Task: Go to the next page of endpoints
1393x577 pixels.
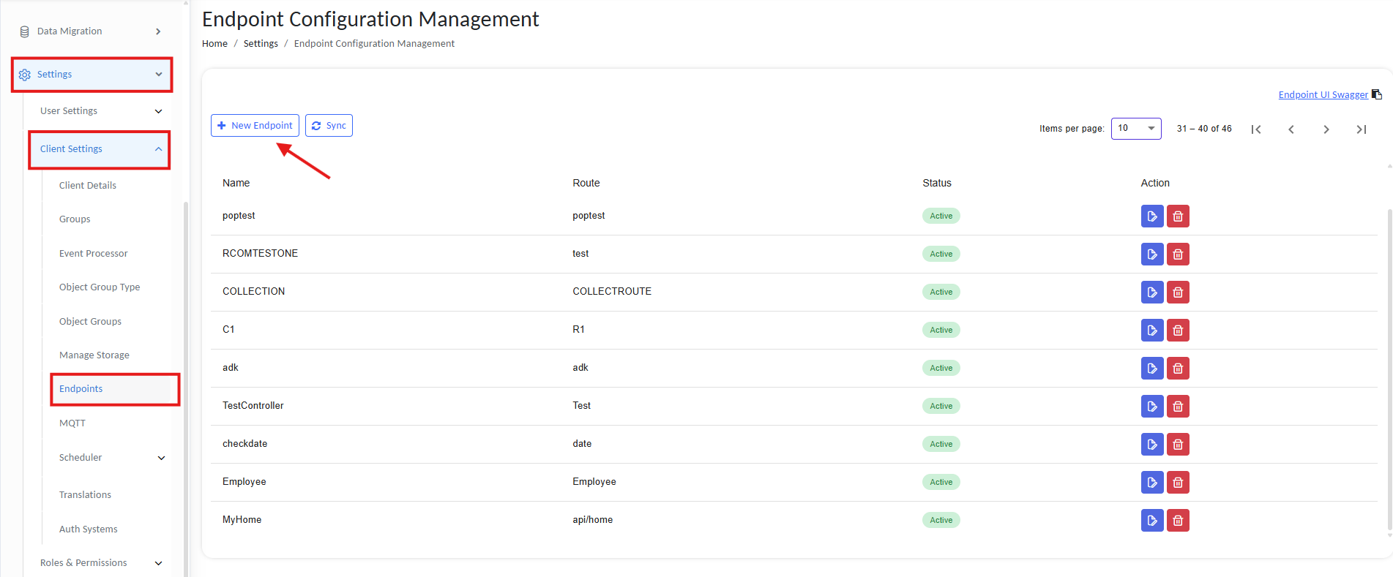Action: 1326,129
